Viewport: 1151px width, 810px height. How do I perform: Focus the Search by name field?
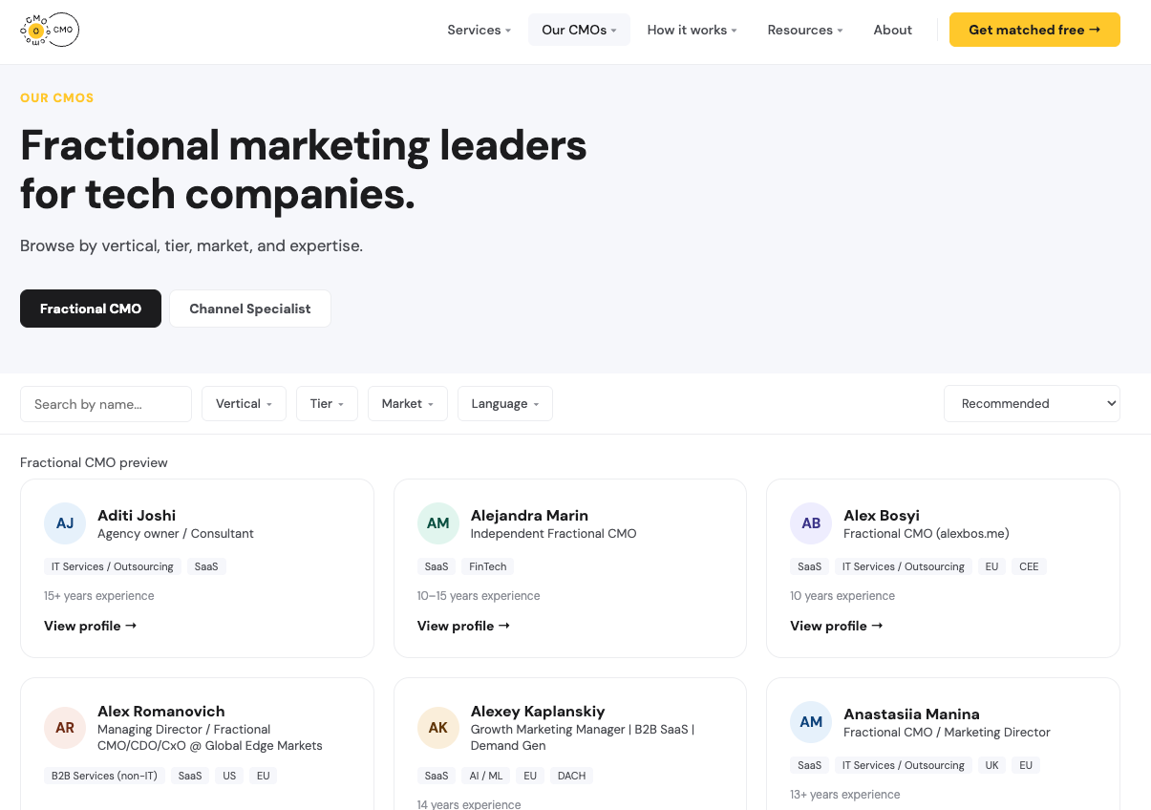106,404
